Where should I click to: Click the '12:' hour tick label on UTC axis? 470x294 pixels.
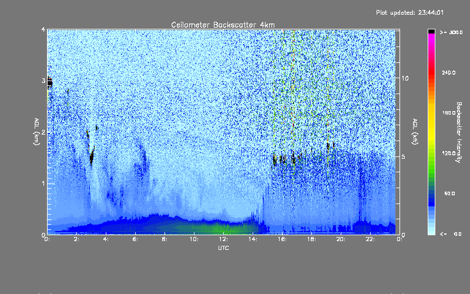pos(224,239)
